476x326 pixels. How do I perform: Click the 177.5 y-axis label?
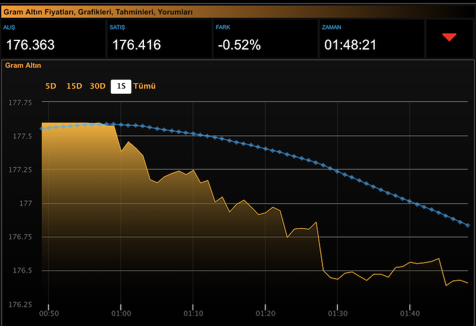pos(22,137)
